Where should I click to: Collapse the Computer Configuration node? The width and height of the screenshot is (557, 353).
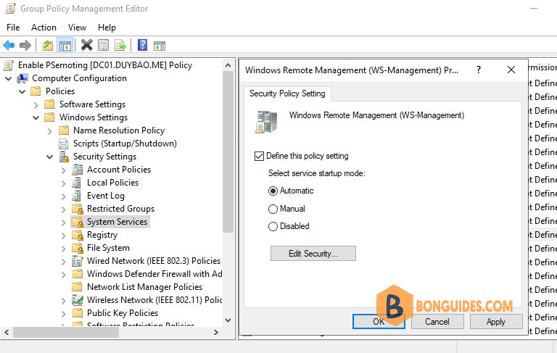point(9,78)
